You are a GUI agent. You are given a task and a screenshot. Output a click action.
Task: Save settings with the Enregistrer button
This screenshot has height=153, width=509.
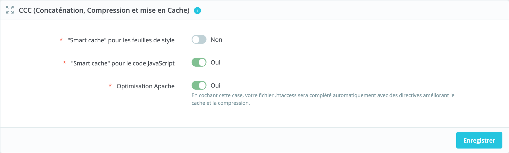[479, 140]
